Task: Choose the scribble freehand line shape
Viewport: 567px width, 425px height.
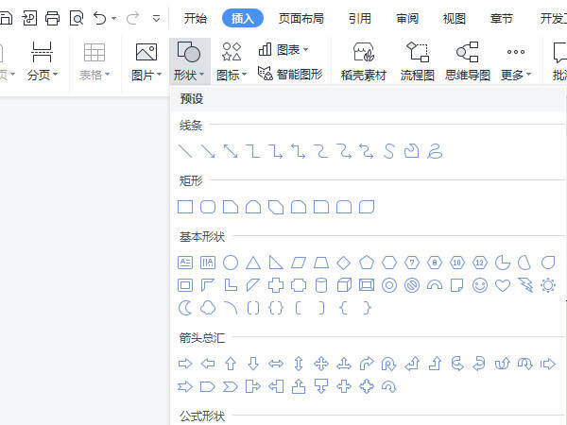Action: pyautogui.click(x=435, y=151)
